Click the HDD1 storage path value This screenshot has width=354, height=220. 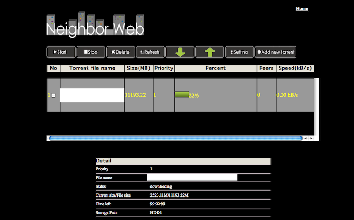[156, 213]
